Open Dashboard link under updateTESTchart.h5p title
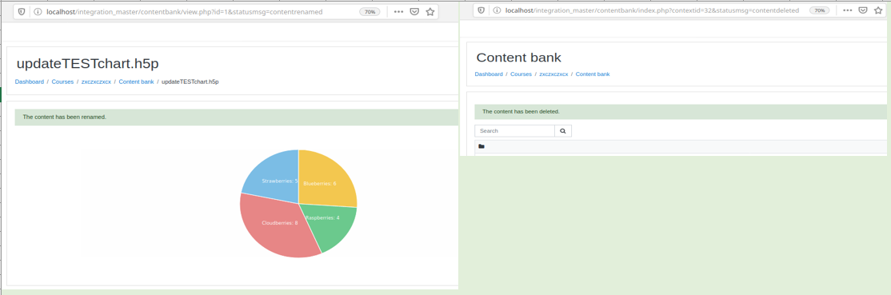The height and width of the screenshot is (295, 891). [x=30, y=82]
